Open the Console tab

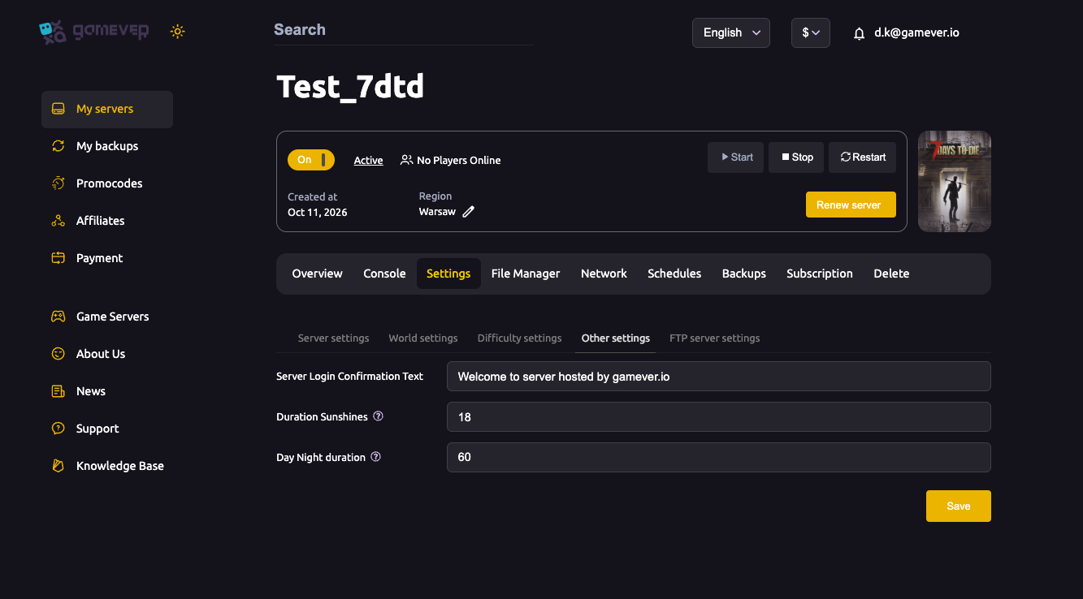pyautogui.click(x=384, y=274)
